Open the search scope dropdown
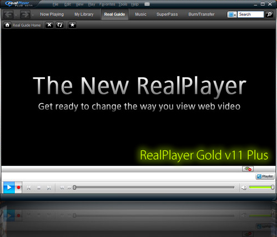277x237 pixels. [x=232, y=14]
